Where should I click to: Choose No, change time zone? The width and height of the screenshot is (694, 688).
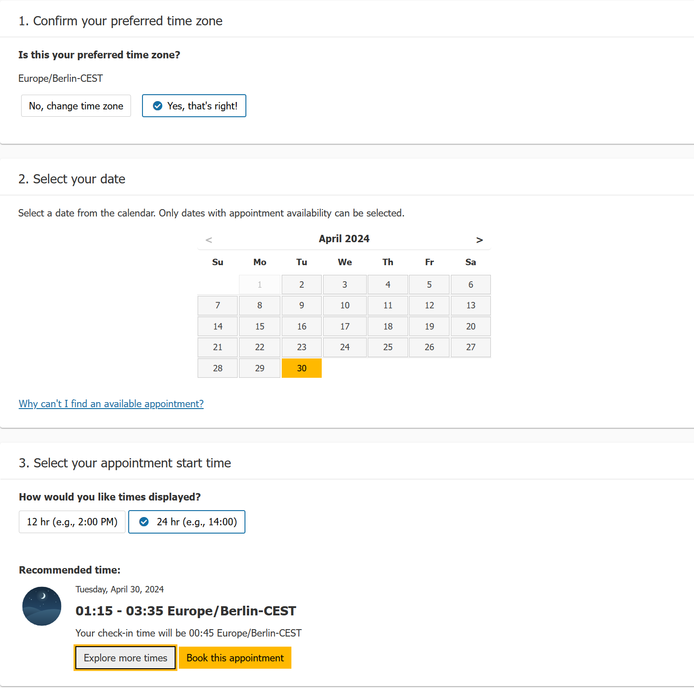pos(76,106)
